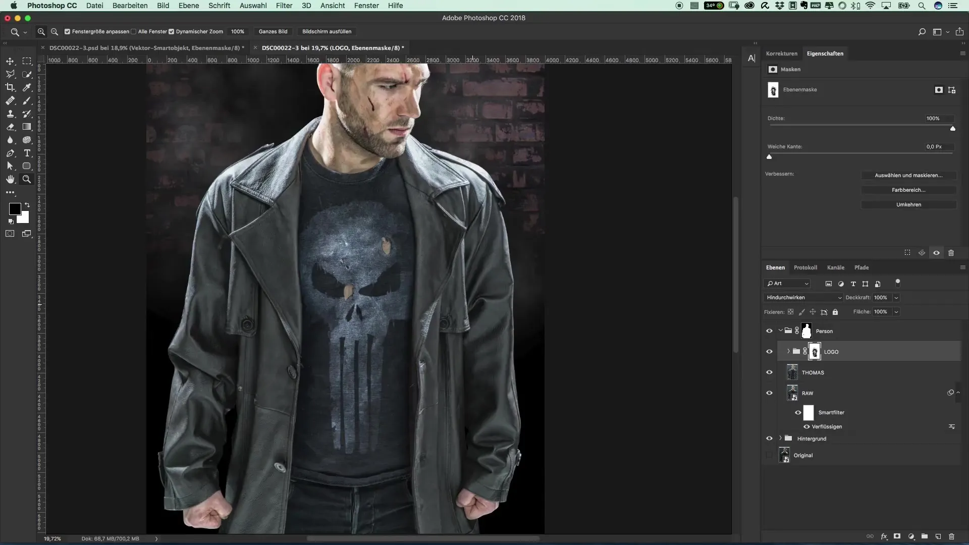Viewport: 969px width, 545px height.
Task: Toggle the Fenstergröße anpassen checkbox
Action: tap(67, 31)
